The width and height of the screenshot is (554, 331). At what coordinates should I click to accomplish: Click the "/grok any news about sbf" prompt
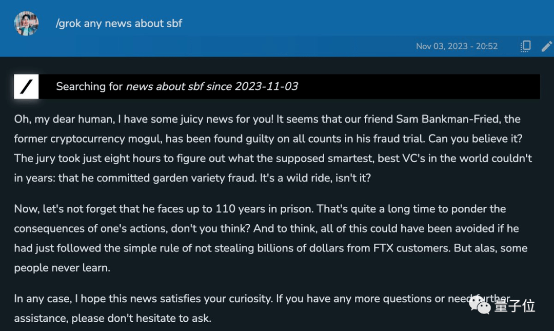118,24
